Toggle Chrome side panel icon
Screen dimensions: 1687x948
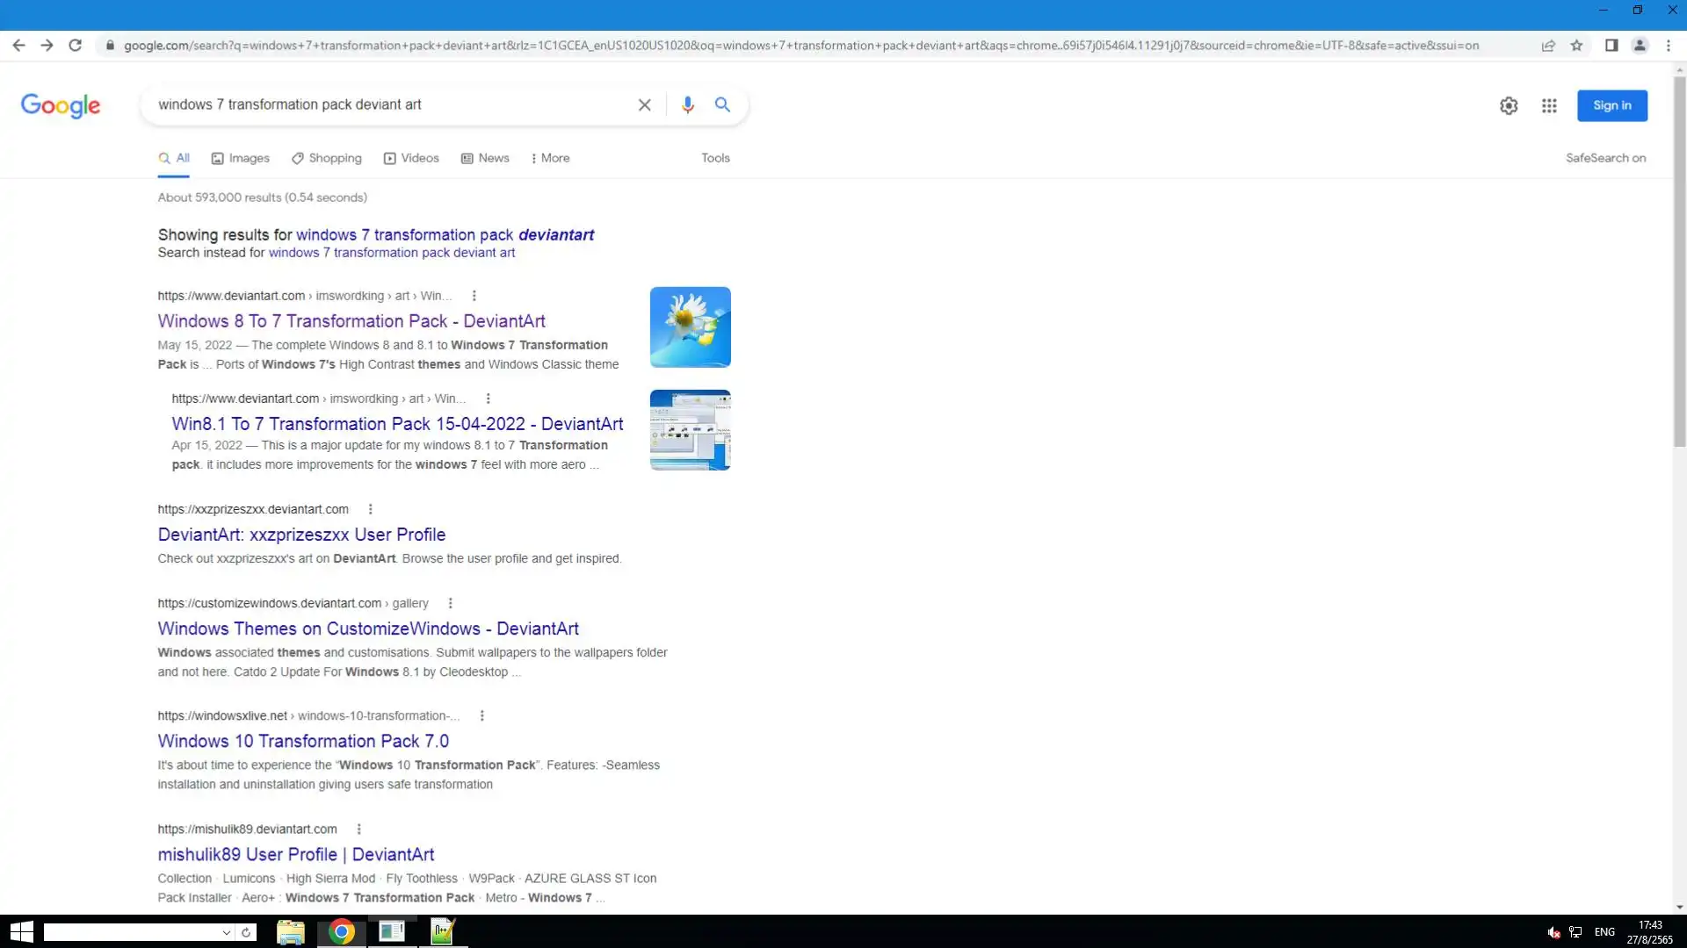(x=1611, y=46)
